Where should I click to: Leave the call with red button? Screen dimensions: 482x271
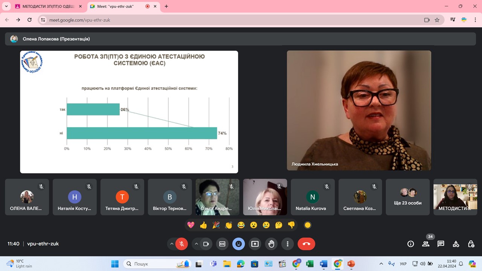pos(306,244)
